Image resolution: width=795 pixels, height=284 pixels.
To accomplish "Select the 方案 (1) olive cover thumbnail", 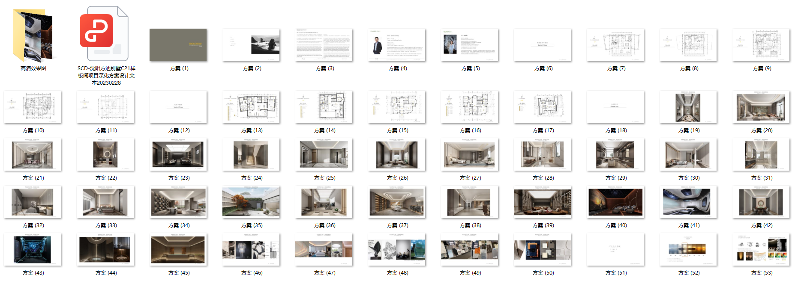I will click(x=178, y=45).
